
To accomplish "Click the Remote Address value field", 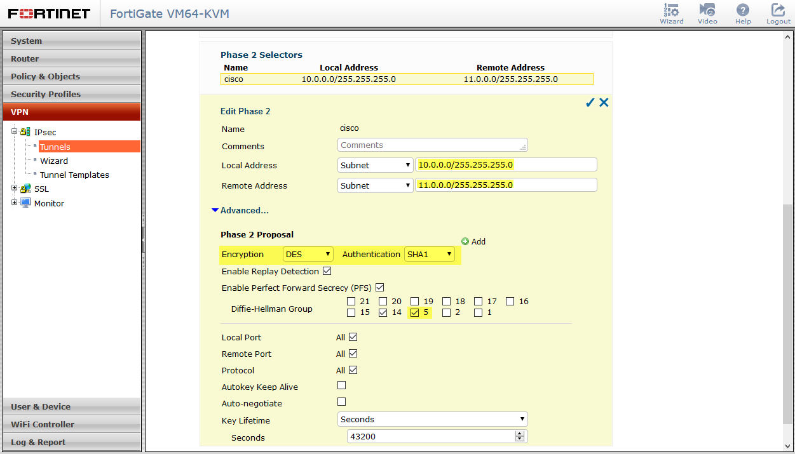I will [x=506, y=185].
